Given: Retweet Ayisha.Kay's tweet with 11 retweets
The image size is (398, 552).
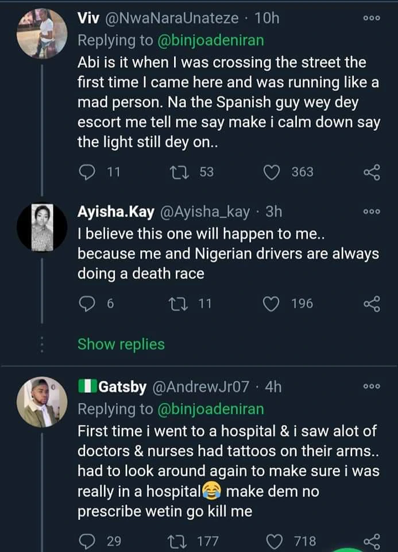Looking at the screenshot, I should coord(186,303).
